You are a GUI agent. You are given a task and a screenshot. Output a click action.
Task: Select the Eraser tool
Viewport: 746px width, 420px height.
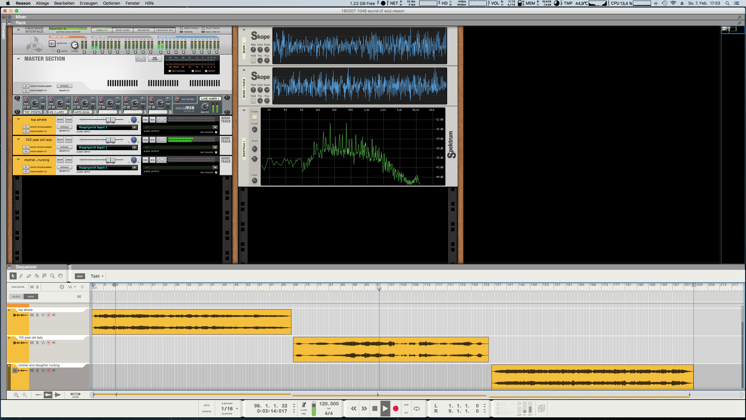click(29, 276)
